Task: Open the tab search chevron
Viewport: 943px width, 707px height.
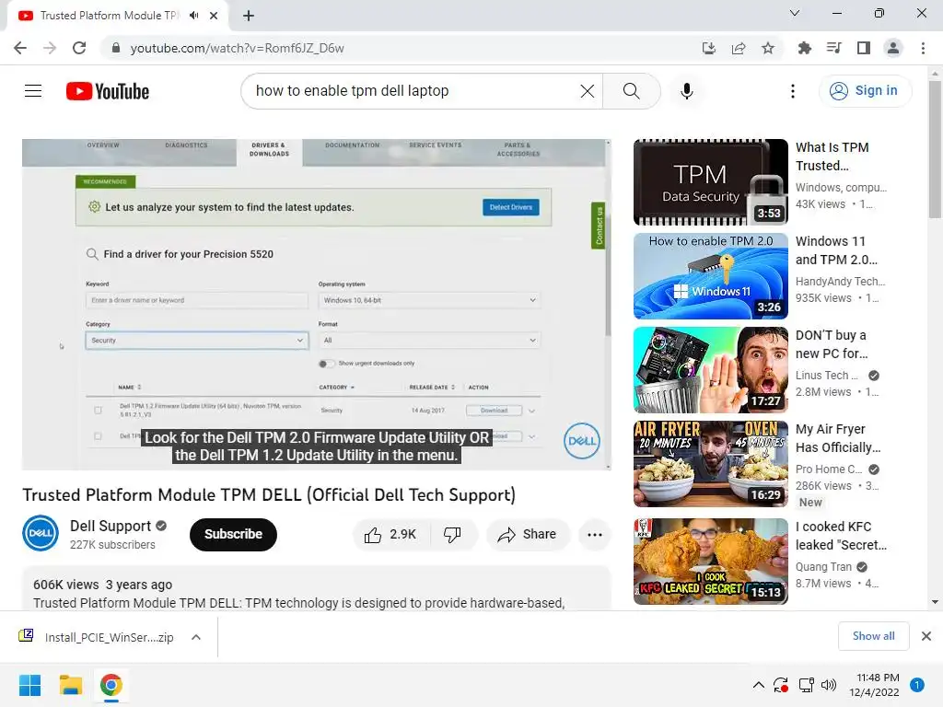Action: point(795,13)
